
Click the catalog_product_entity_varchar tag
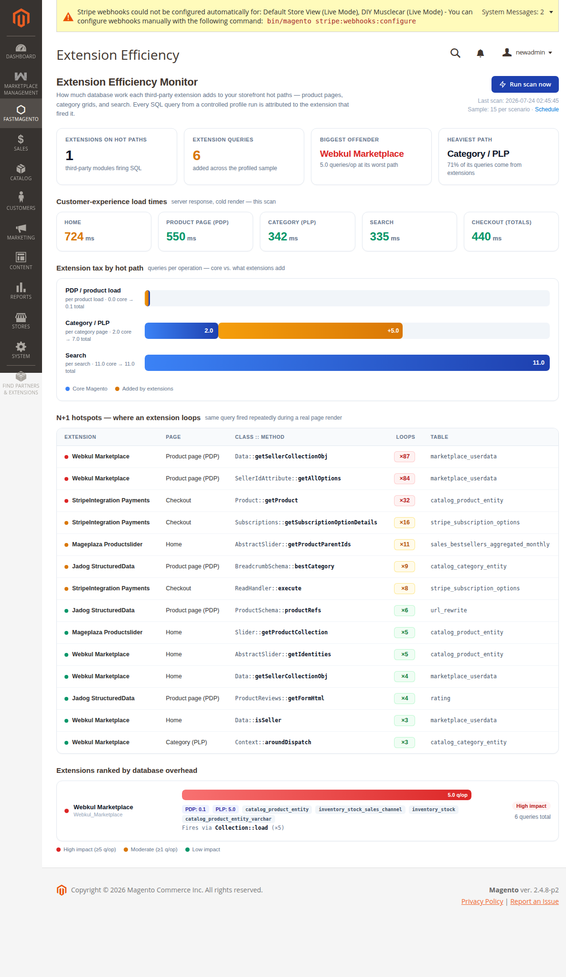point(228,819)
